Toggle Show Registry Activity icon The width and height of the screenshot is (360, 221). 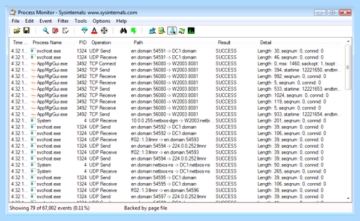(152, 31)
